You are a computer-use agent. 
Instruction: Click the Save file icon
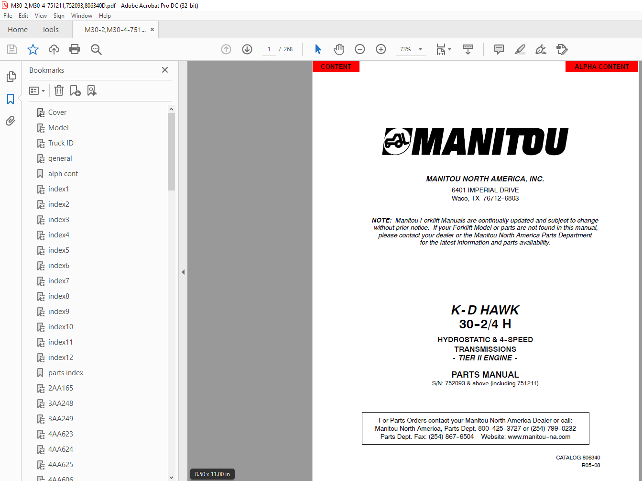click(12, 49)
